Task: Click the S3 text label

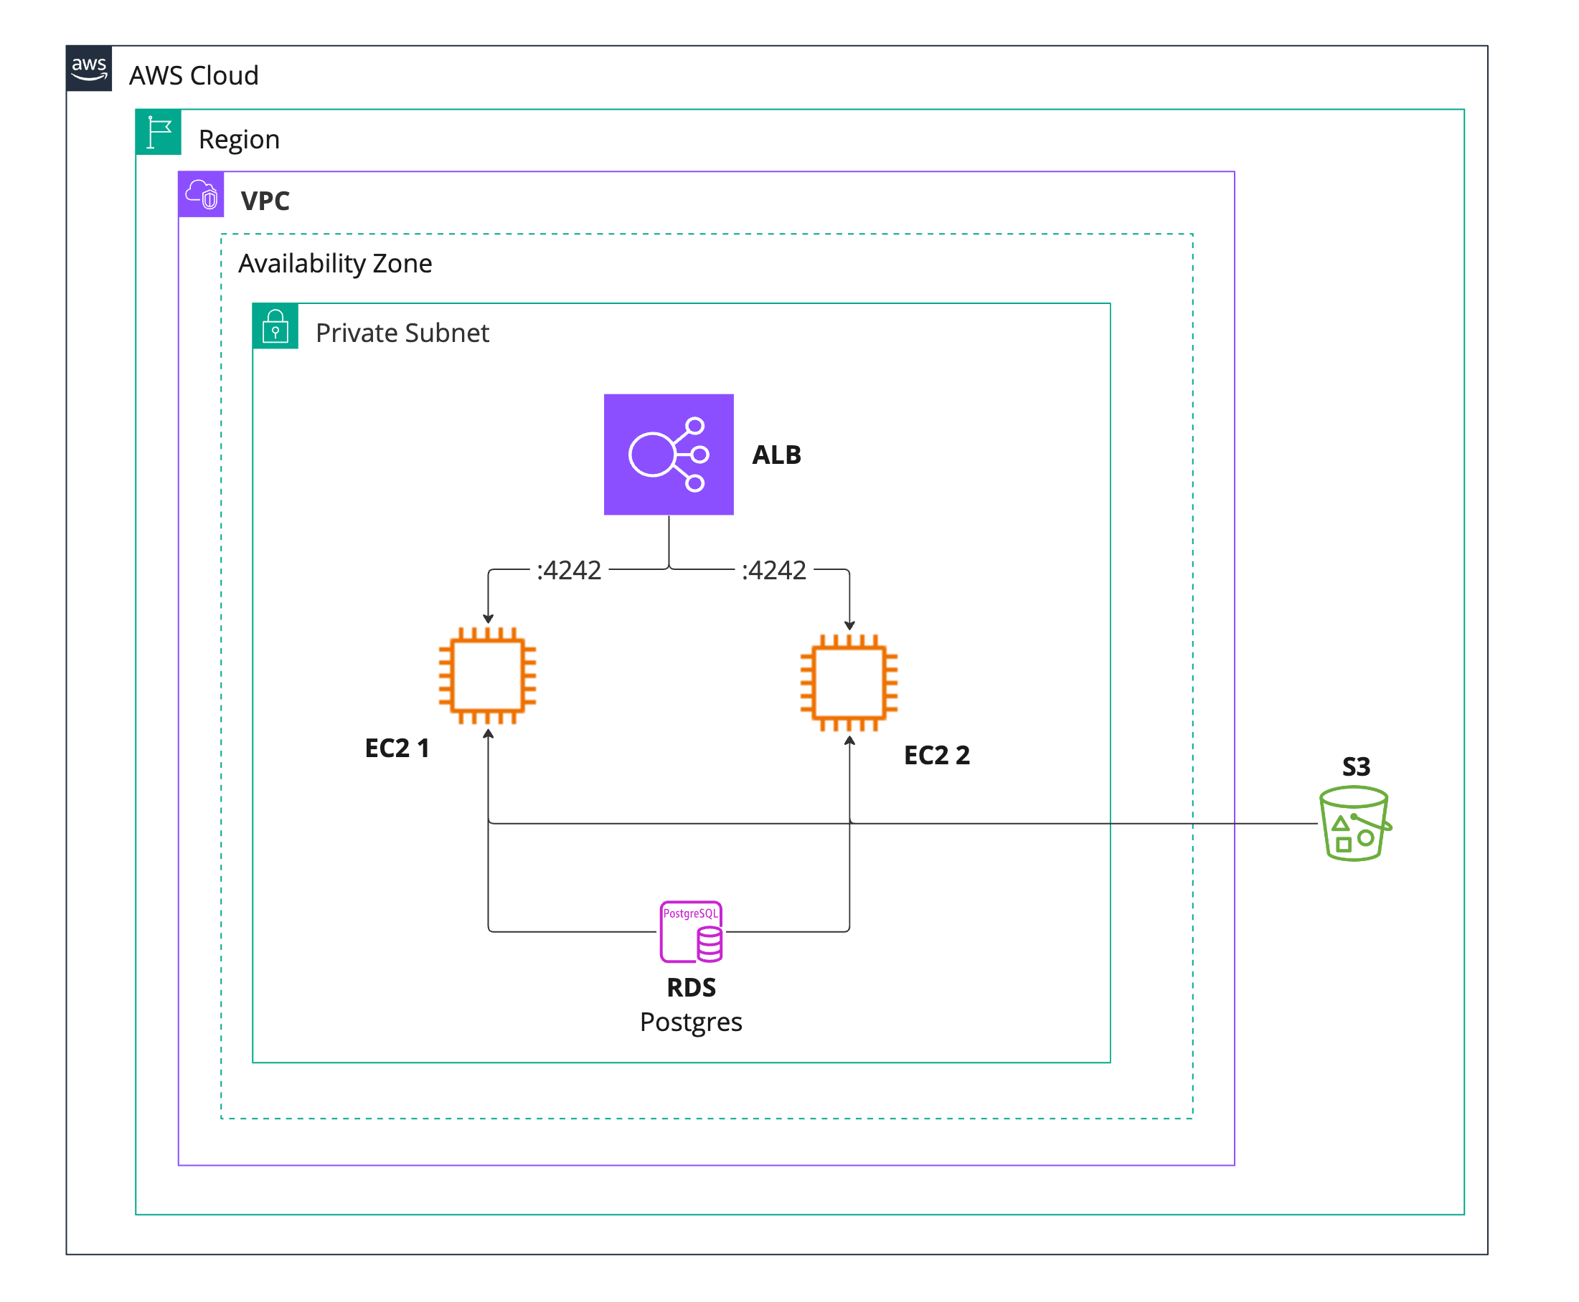Action: [x=1356, y=766]
